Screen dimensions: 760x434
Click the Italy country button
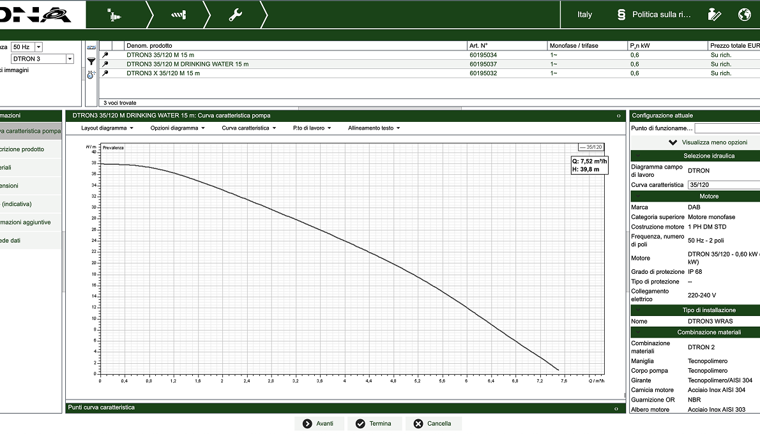click(x=584, y=15)
